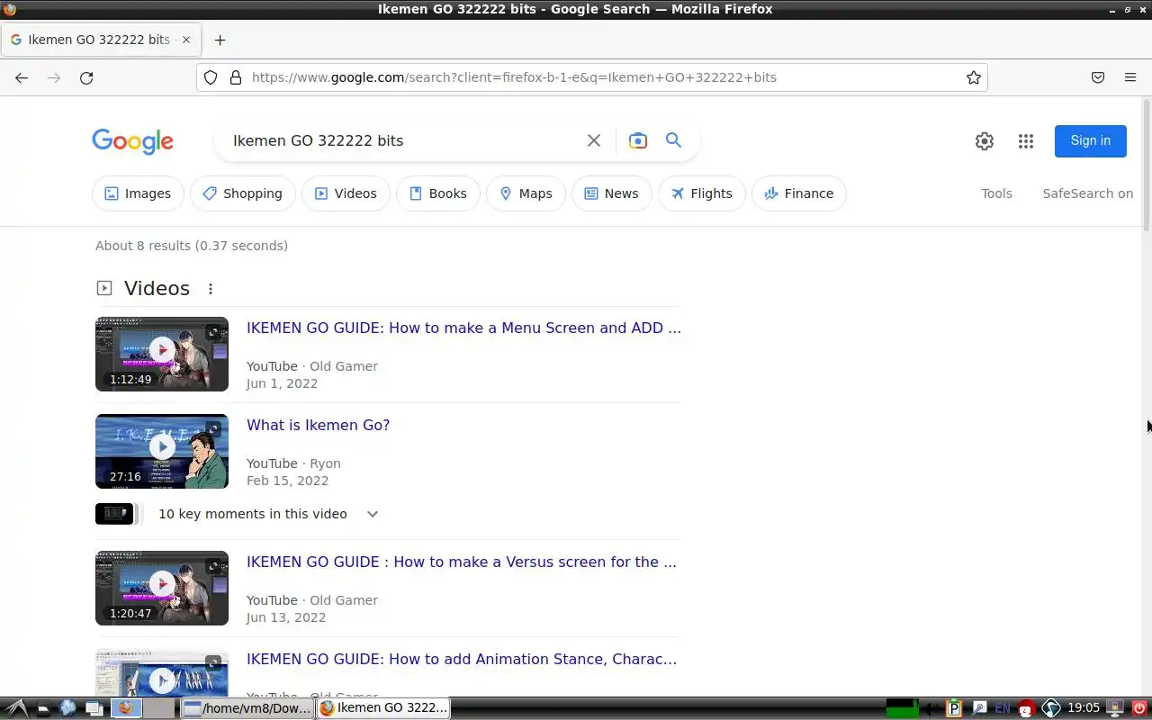The width and height of the screenshot is (1152, 720).
Task: Close the Ikemen GO 322222 bits tab
Action: pyautogui.click(x=186, y=40)
